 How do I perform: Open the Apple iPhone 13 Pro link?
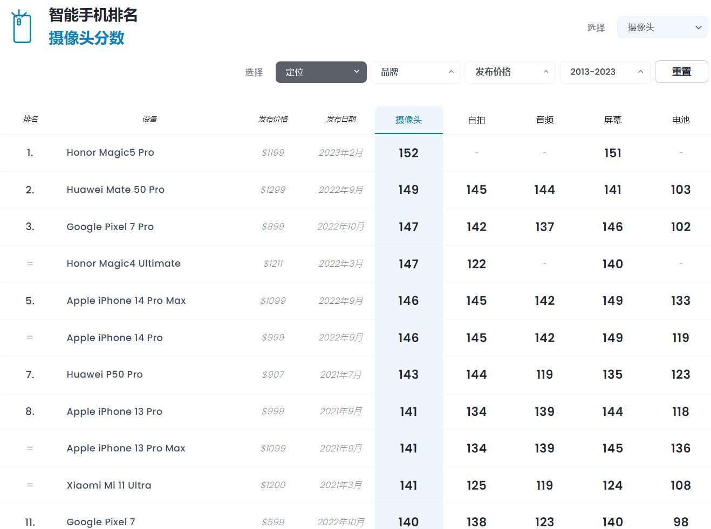coord(114,412)
